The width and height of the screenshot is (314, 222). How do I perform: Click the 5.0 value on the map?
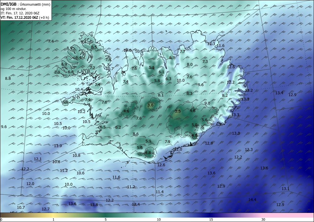pyautogui.click(x=194, y=125)
